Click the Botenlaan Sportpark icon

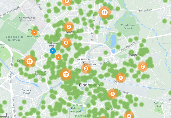41,77
